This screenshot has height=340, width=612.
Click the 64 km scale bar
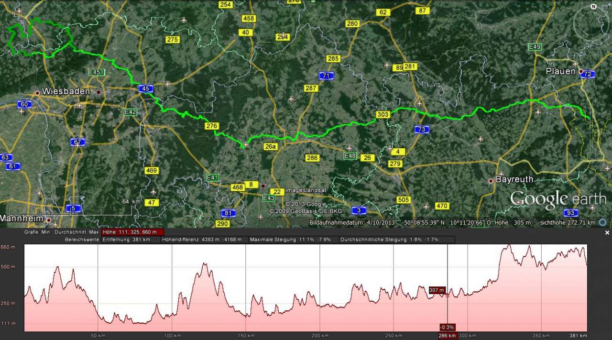(x=71, y=209)
